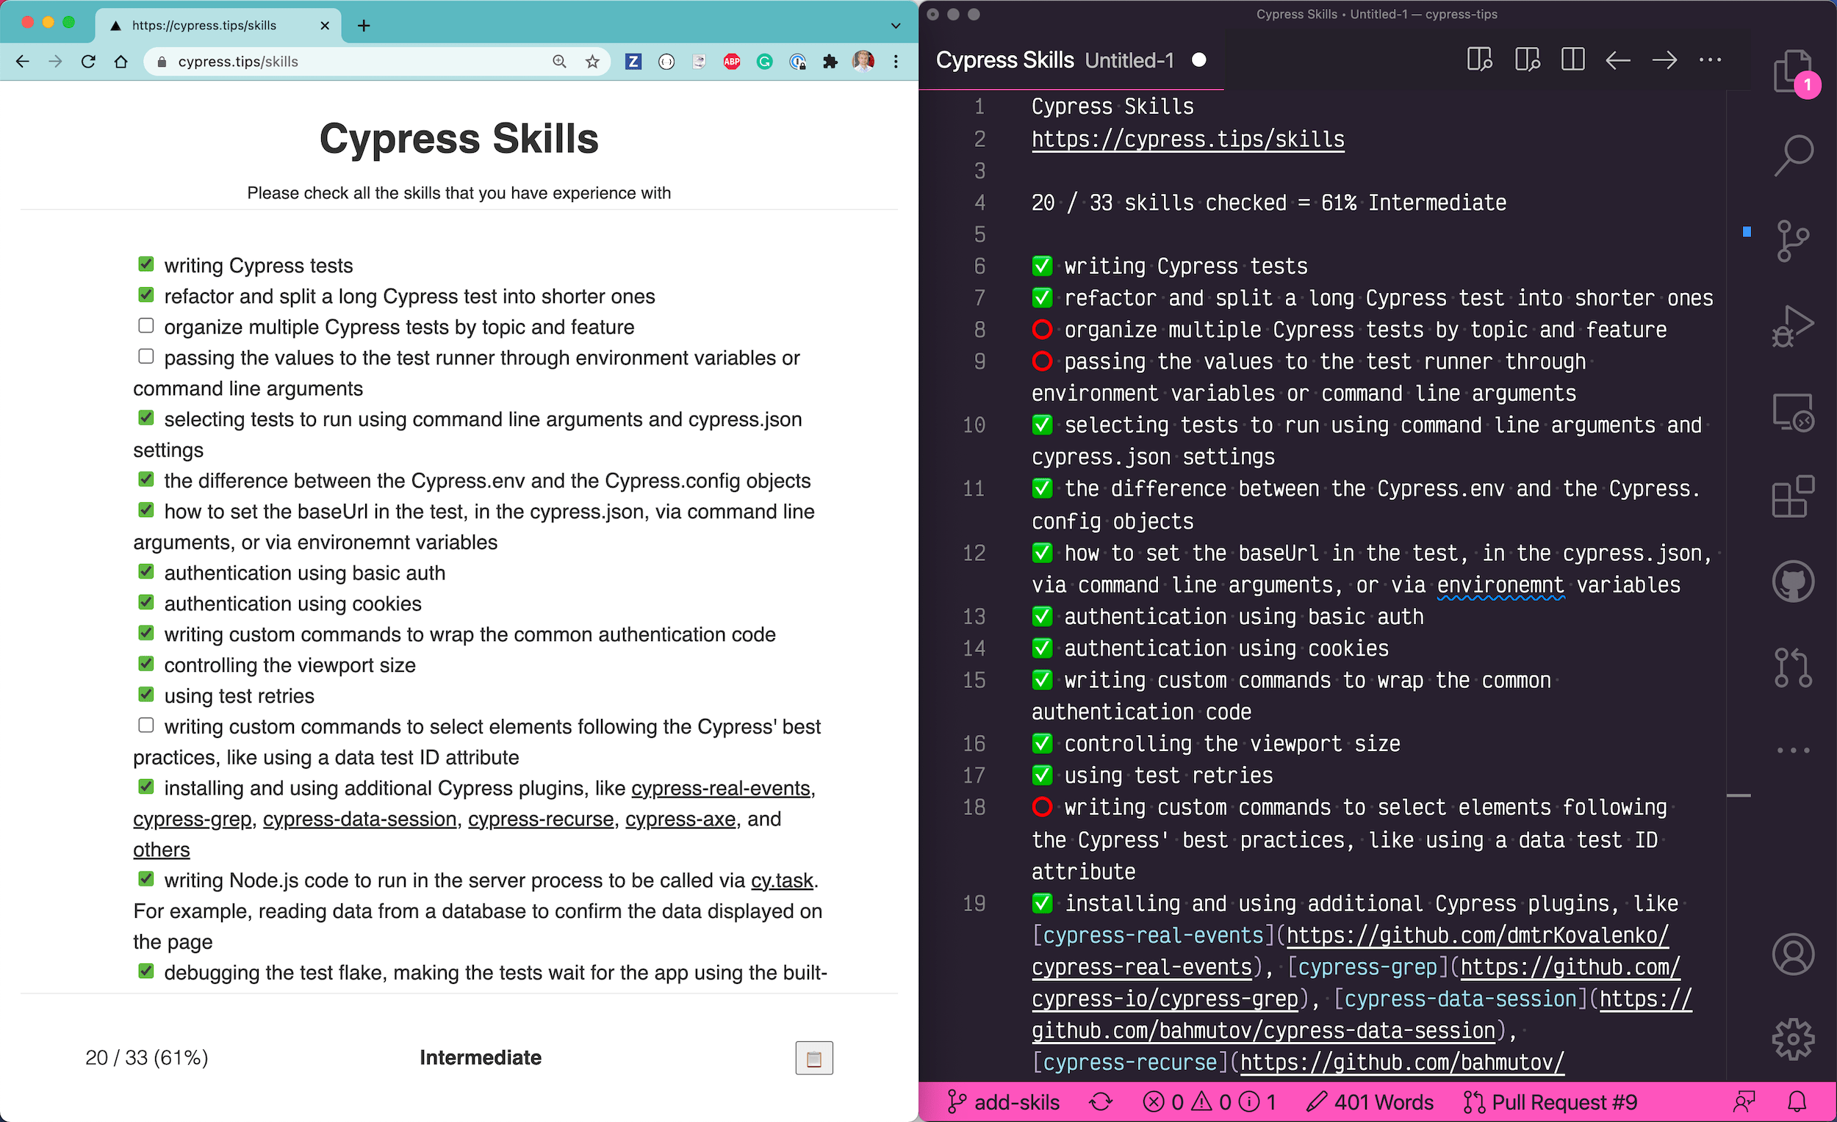Open the Accounts menu in VS Code
Screen dimensions: 1837x1122
(1792, 954)
